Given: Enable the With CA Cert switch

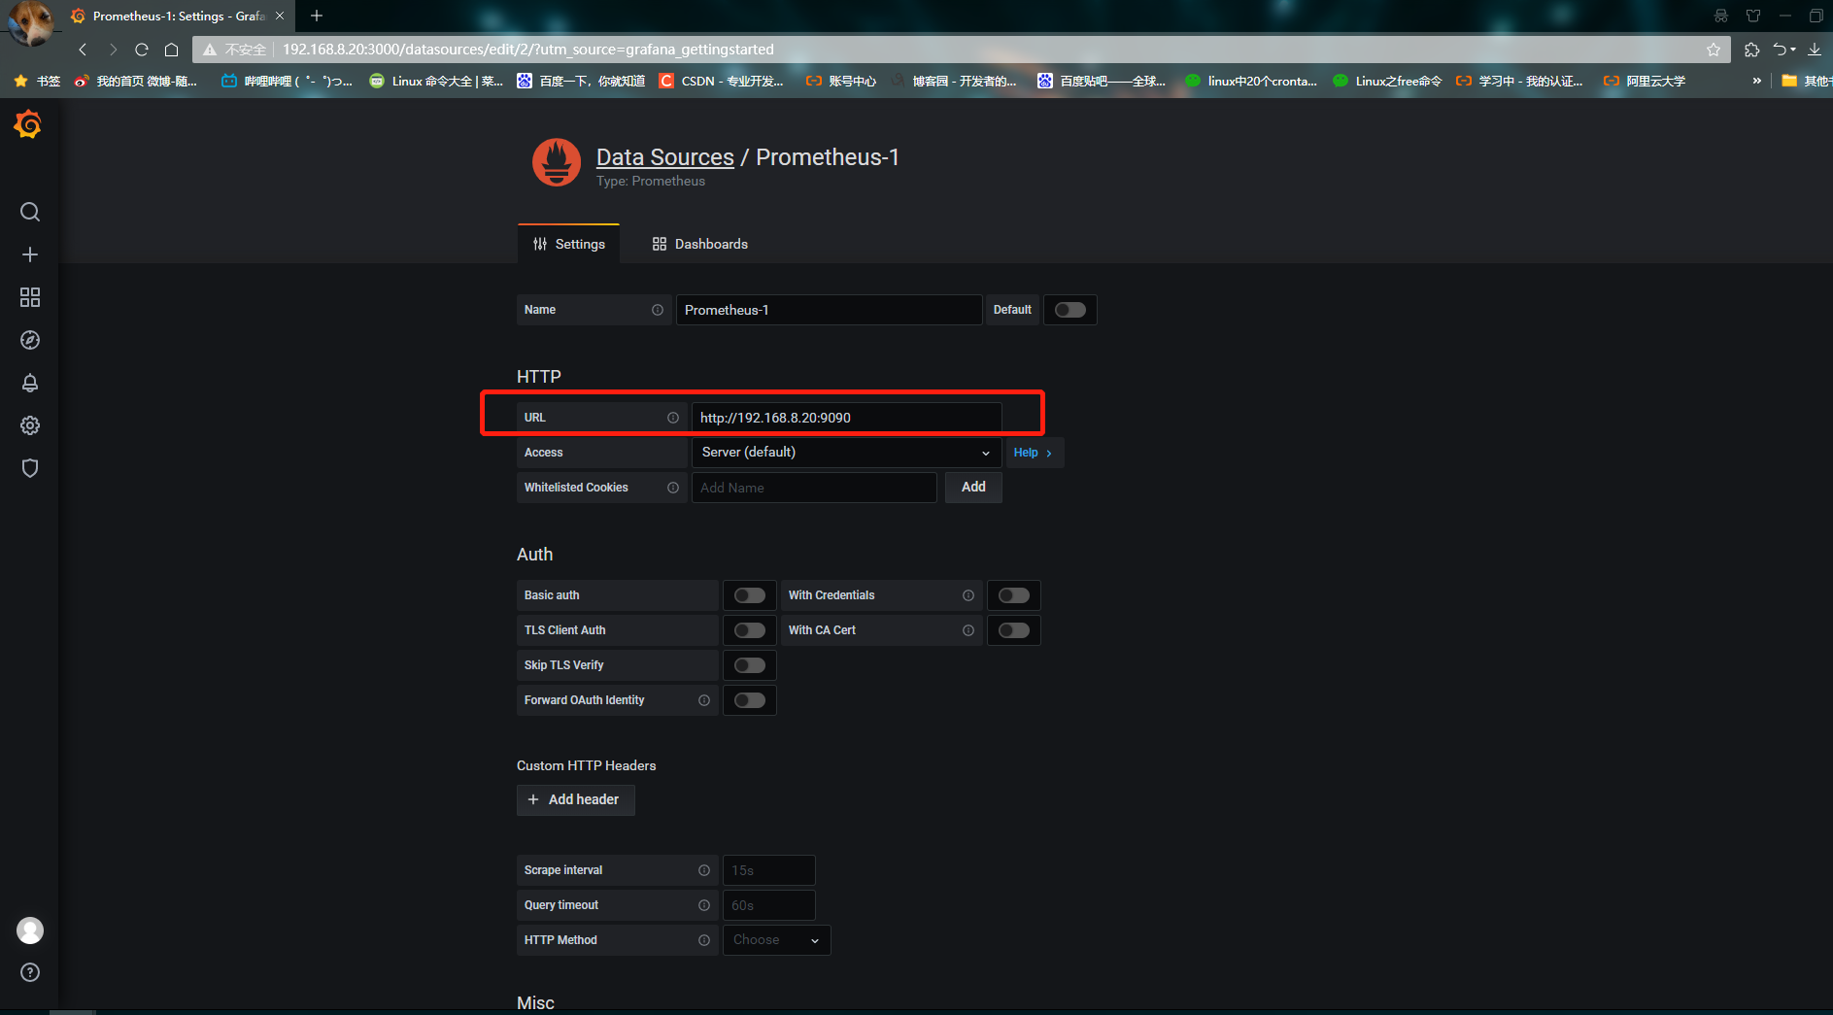Looking at the screenshot, I should click(x=1014, y=630).
